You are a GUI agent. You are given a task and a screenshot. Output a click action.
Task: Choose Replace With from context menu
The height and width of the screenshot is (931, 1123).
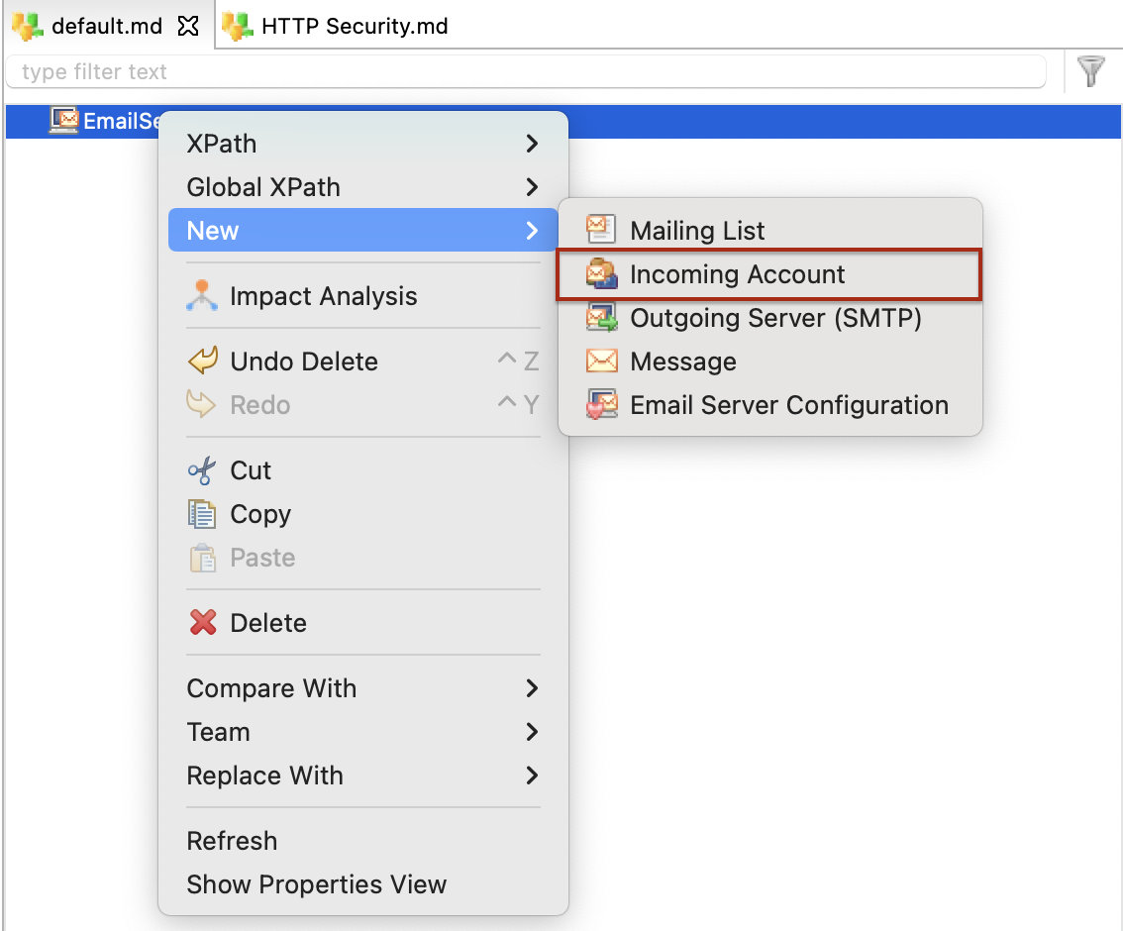[264, 776]
